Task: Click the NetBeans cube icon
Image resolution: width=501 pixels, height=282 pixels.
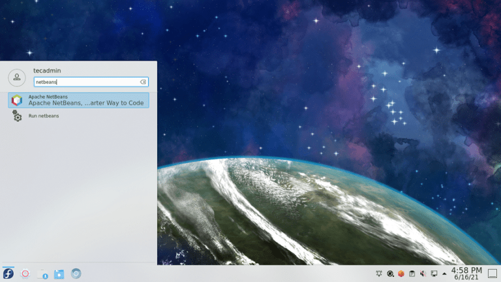Action: (17, 100)
